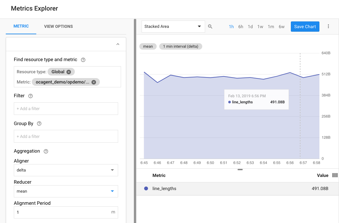The image size is (339, 223).
Task: Remove the Global resource type chip
Action: (69, 72)
